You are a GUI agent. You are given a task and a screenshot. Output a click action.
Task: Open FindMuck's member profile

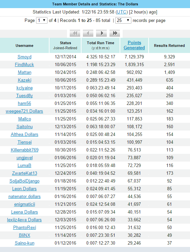[x=24, y=65]
